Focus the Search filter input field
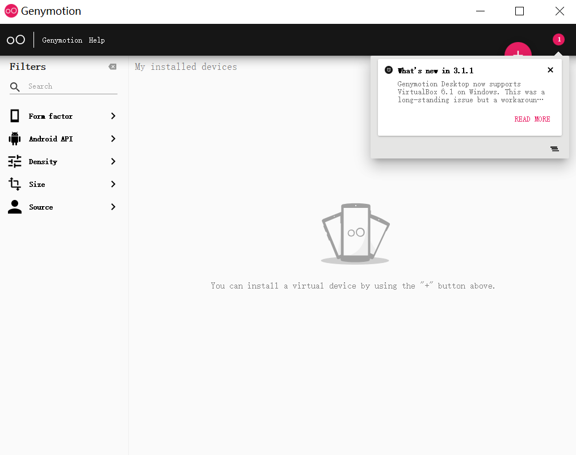 point(73,86)
